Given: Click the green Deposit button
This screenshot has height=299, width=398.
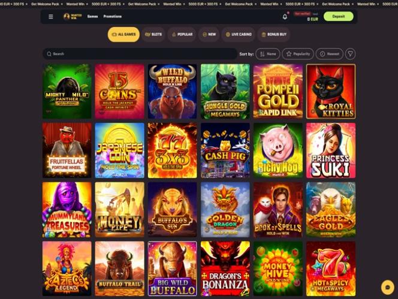Looking at the screenshot, I should click(x=338, y=17).
